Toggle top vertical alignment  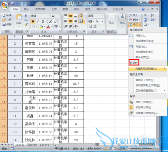(x=66, y=16)
